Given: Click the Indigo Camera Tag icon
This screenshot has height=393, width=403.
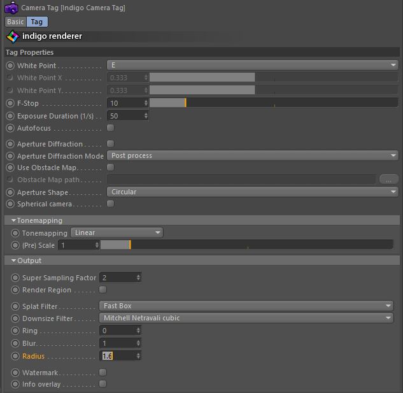Looking at the screenshot, I should [x=11, y=8].
